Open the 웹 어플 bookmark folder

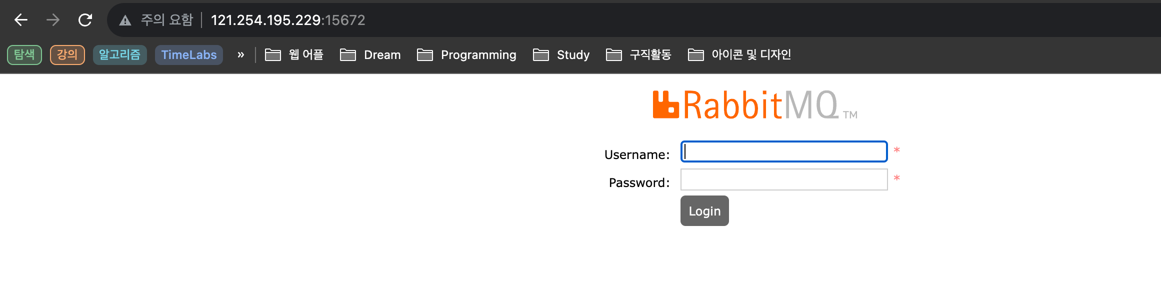tap(294, 55)
